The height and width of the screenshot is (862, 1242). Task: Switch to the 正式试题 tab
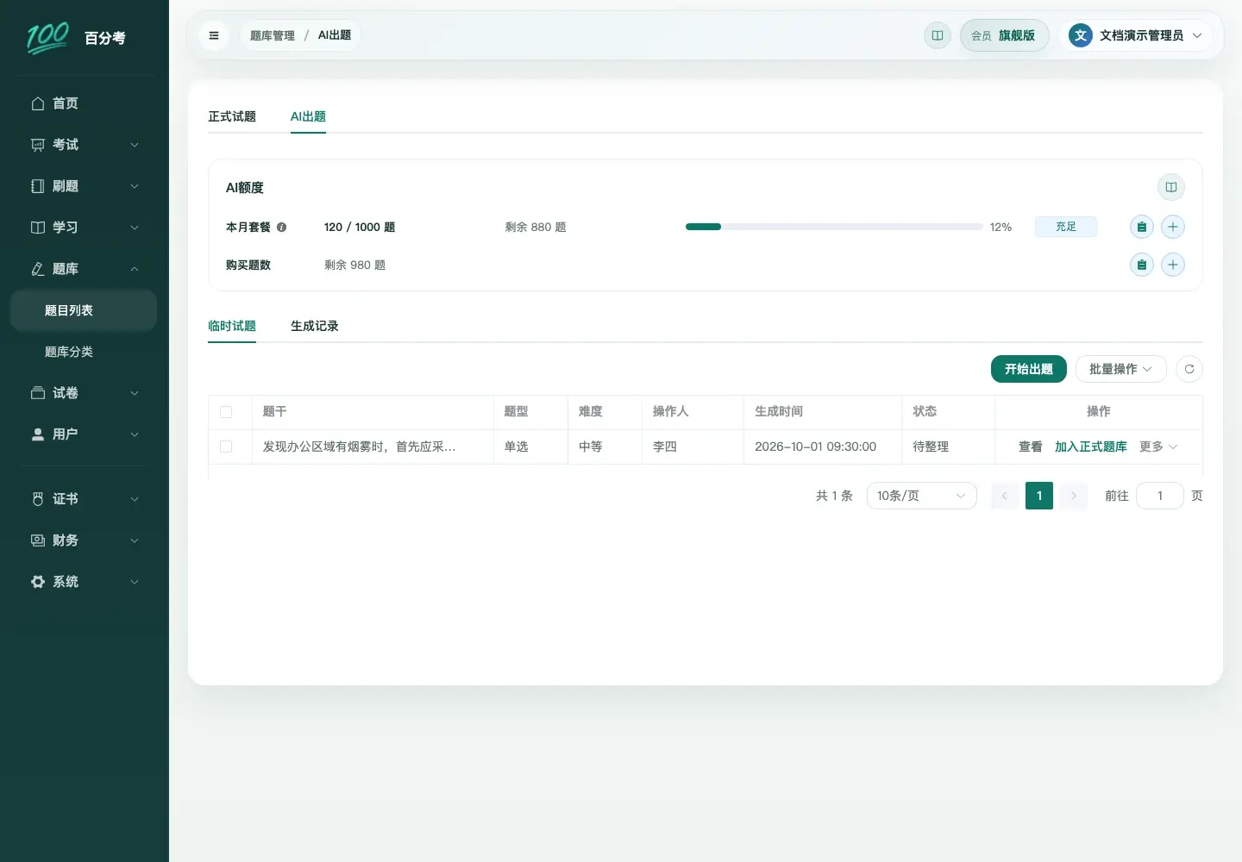point(232,116)
